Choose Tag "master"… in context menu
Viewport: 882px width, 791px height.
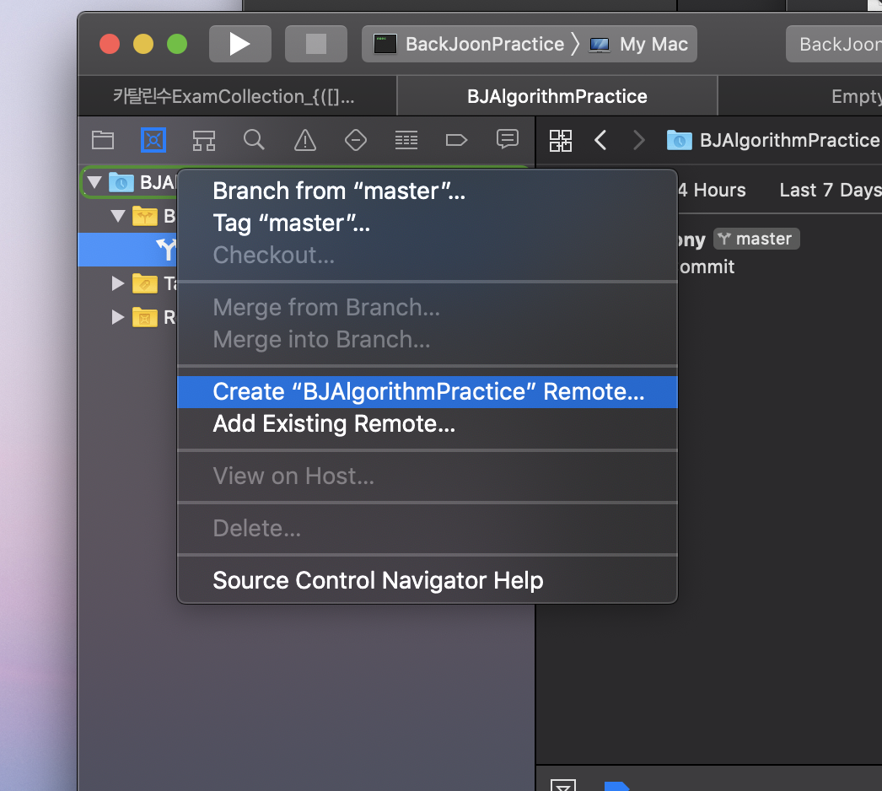click(427, 223)
